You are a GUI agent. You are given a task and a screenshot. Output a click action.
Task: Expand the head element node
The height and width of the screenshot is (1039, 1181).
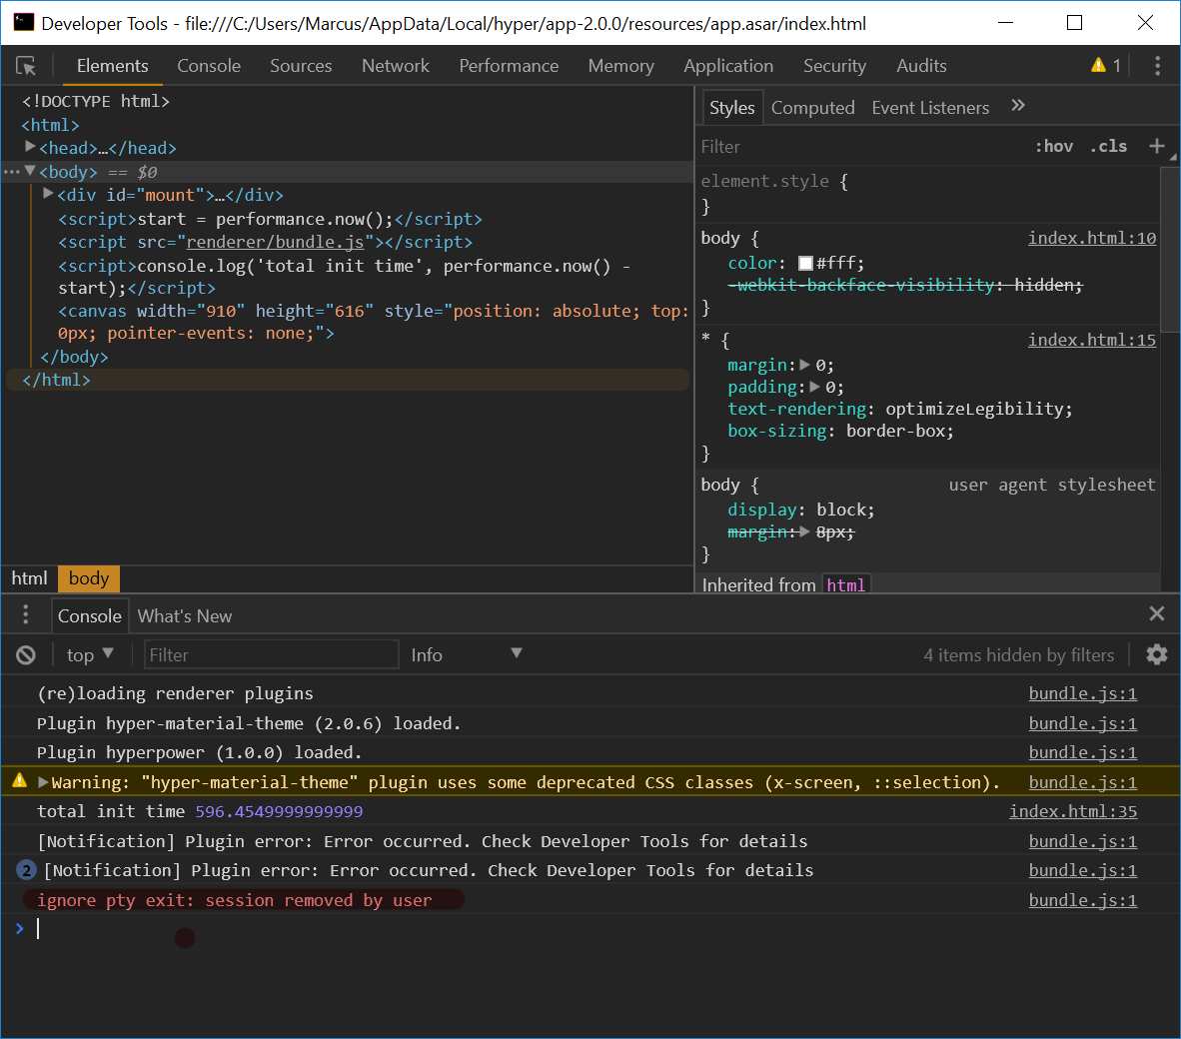click(30, 147)
